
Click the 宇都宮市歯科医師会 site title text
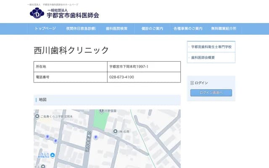pyautogui.click(x=73, y=16)
